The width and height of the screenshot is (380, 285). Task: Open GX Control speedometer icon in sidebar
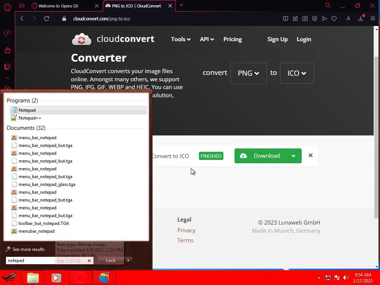7,33
